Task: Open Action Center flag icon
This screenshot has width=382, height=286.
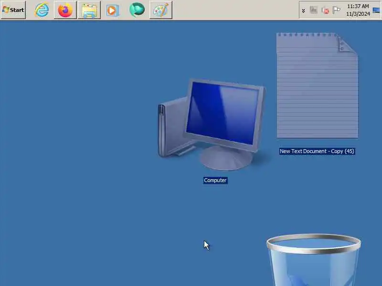Action: 337,10
